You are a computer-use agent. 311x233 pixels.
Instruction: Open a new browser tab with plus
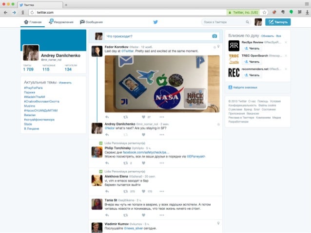tap(66, 5)
